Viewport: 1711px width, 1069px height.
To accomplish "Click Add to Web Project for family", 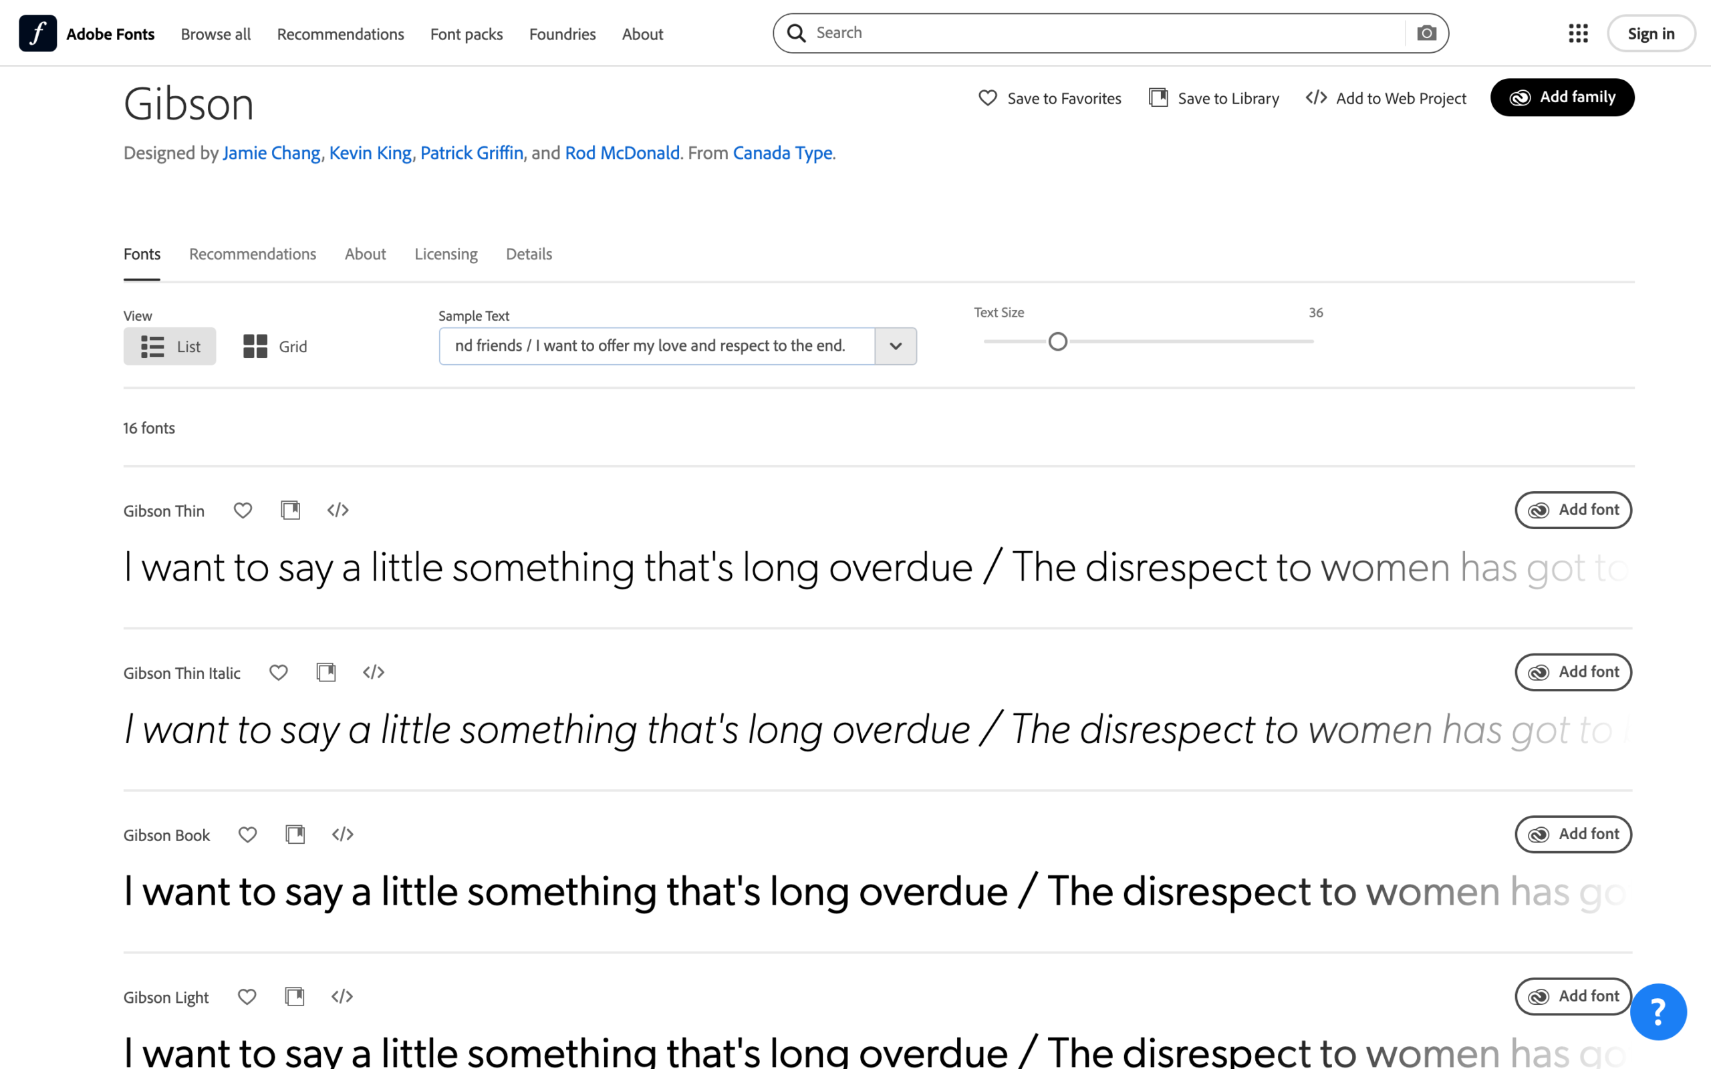I will click(1386, 98).
